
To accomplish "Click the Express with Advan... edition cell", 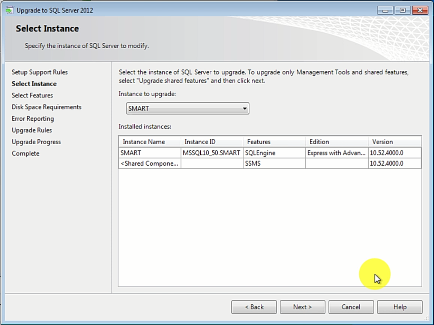I will [337, 153].
